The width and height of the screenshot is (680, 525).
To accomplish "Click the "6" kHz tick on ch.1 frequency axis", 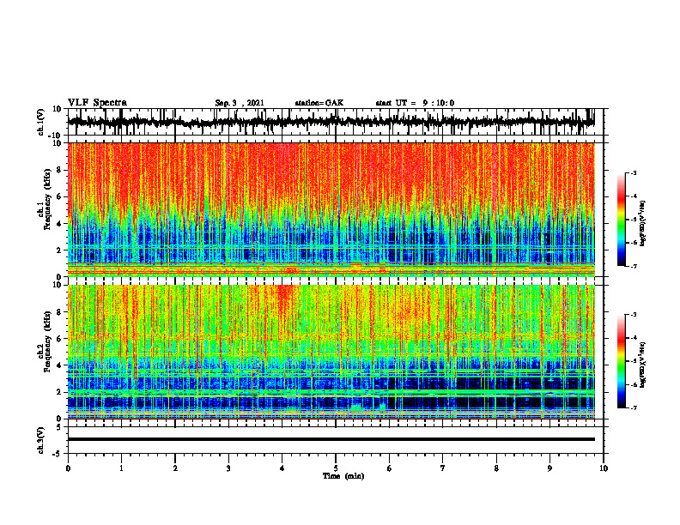I will [60, 196].
